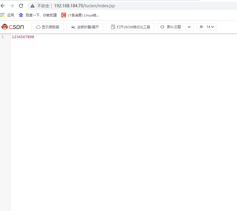Click the 不安全 security label
237x211 pixels.
pos(43,6)
